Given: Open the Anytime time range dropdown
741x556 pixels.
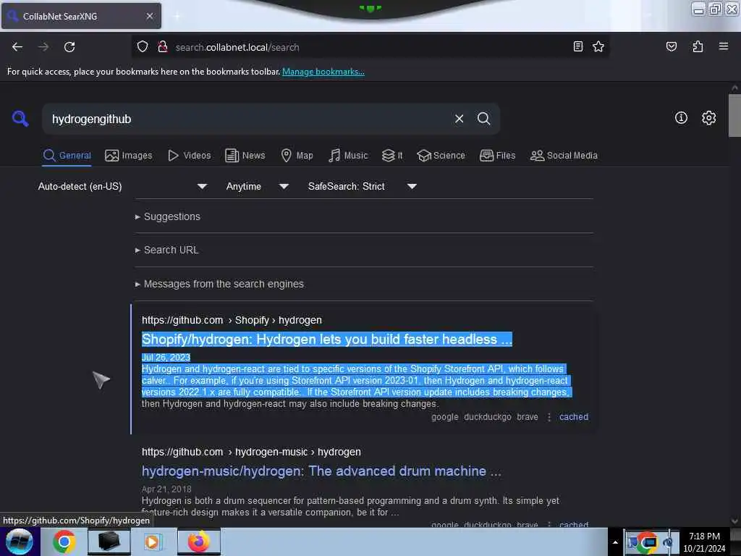Looking at the screenshot, I should click(x=257, y=186).
